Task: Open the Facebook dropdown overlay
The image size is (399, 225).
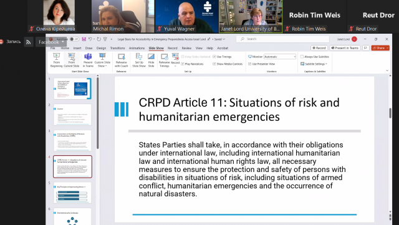Action: point(51,42)
